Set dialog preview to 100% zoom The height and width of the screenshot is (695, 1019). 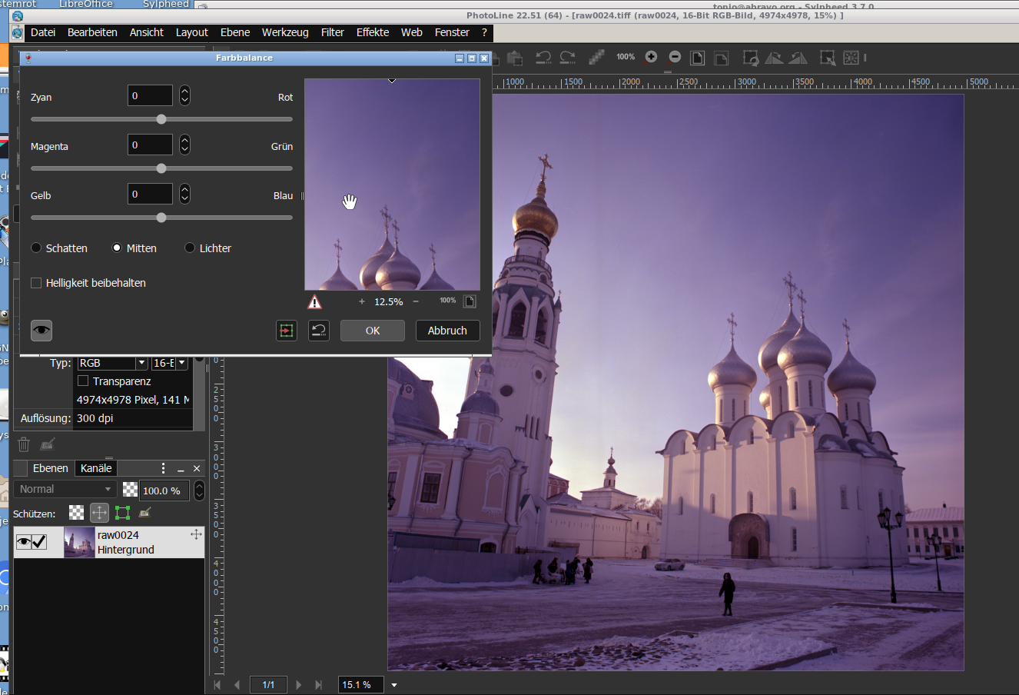pyautogui.click(x=448, y=301)
